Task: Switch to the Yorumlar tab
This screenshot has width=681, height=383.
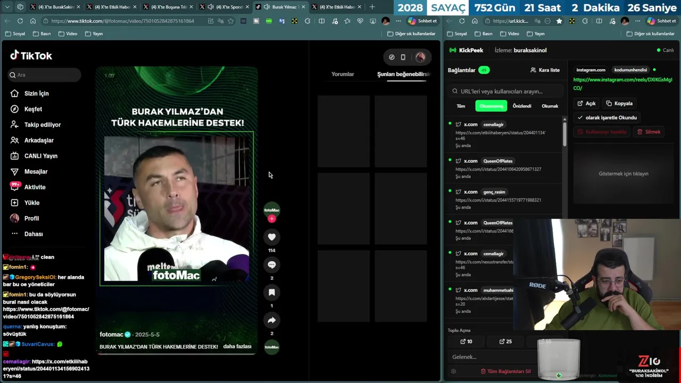Action: pos(343,74)
